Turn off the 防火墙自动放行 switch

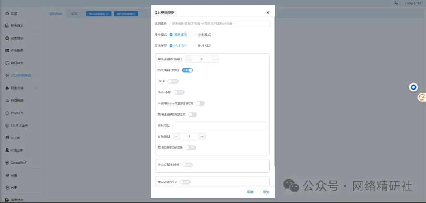pyautogui.click(x=187, y=70)
